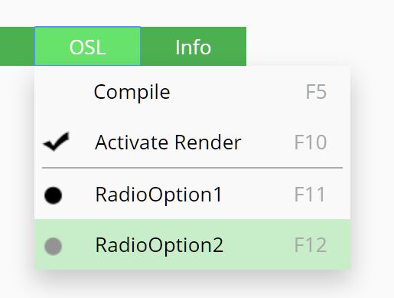Pick the highlighted RadioOption2 label text
The width and height of the screenshot is (394, 298).
pyautogui.click(x=159, y=245)
